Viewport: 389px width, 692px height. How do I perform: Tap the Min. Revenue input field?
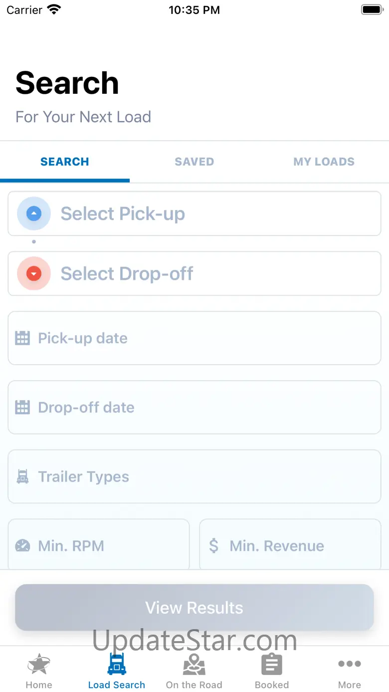[290, 544]
